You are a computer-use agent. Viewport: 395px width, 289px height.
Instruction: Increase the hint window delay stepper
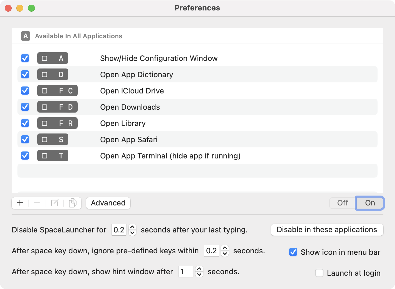[199, 269]
